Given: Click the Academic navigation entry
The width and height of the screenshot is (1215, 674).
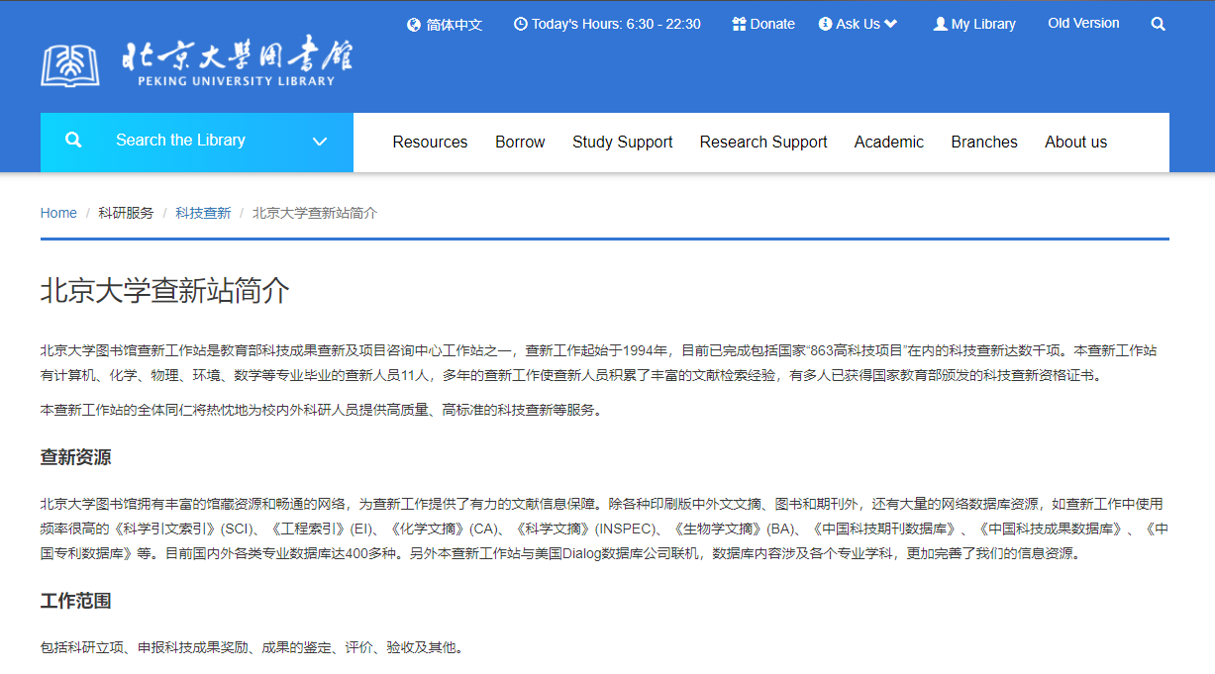Looking at the screenshot, I should (x=888, y=142).
